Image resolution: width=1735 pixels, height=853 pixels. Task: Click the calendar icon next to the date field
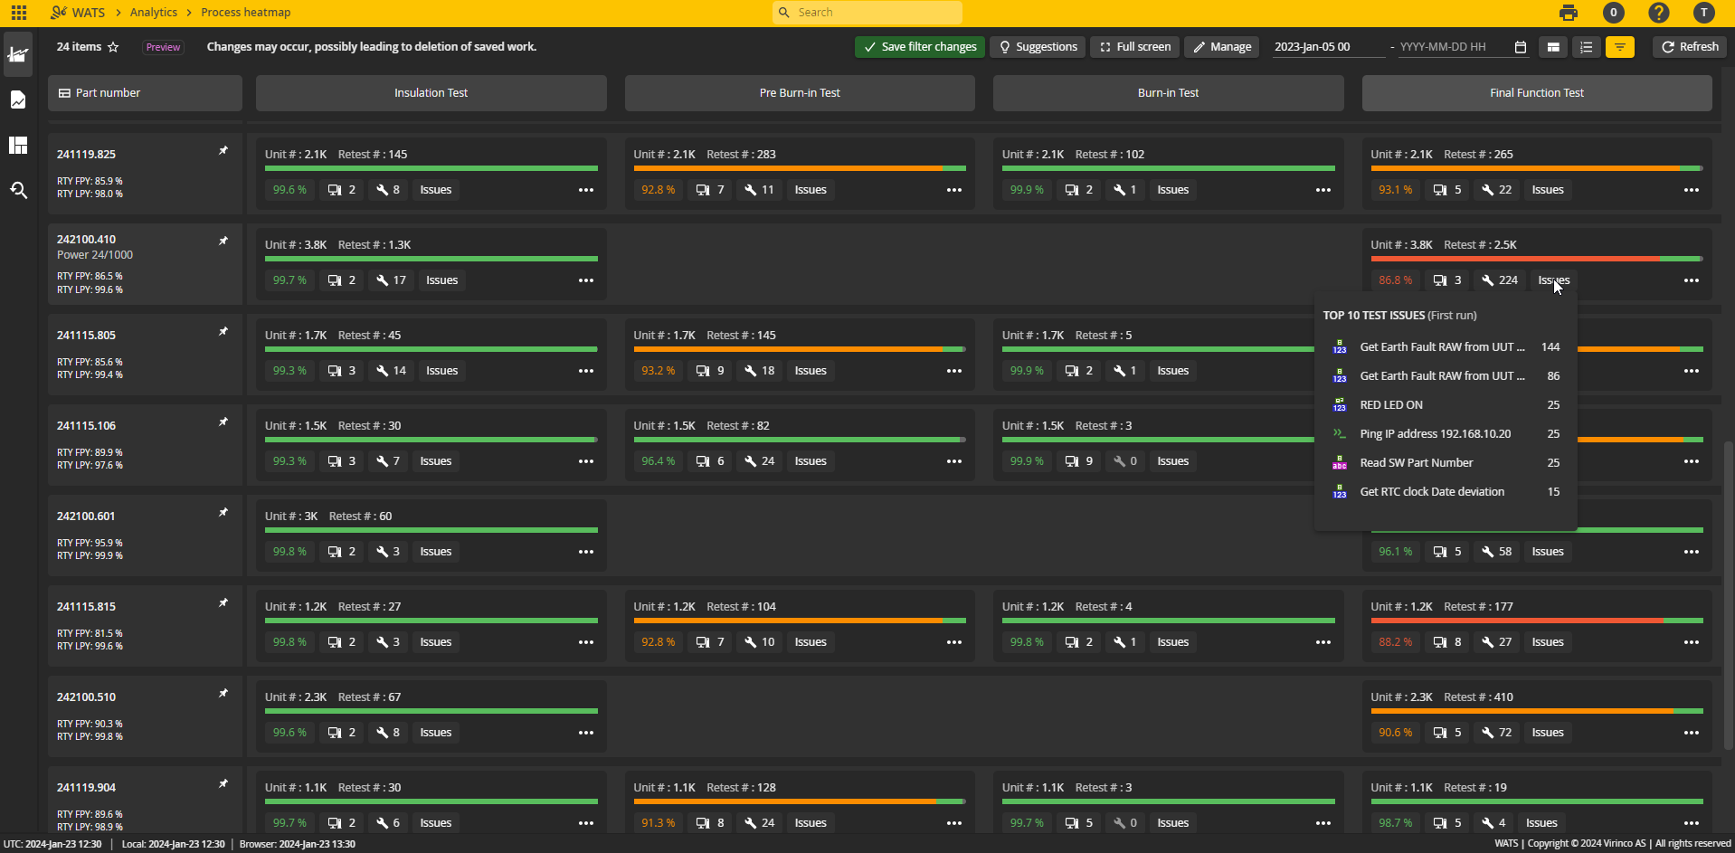coord(1521,46)
